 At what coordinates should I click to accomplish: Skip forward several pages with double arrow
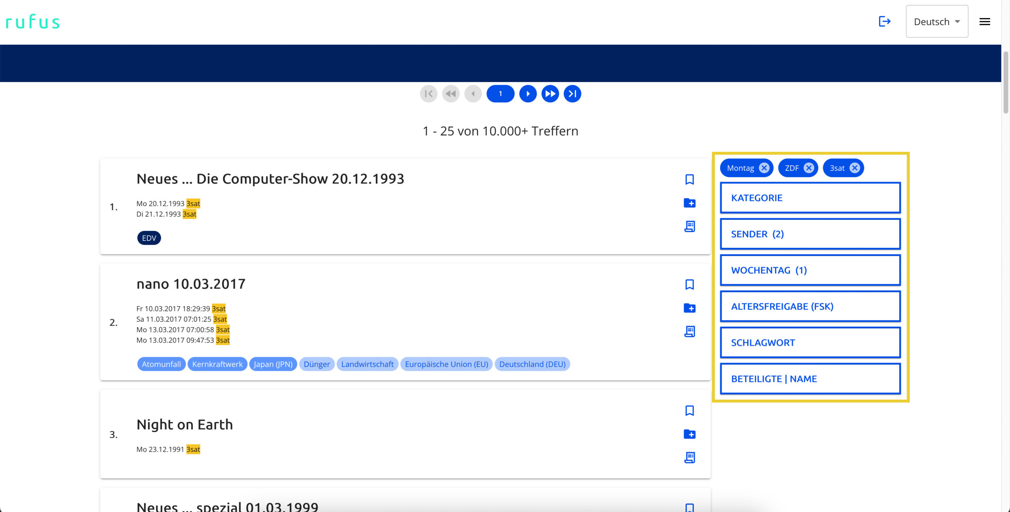pyautogui.click(x=550, y=94)
